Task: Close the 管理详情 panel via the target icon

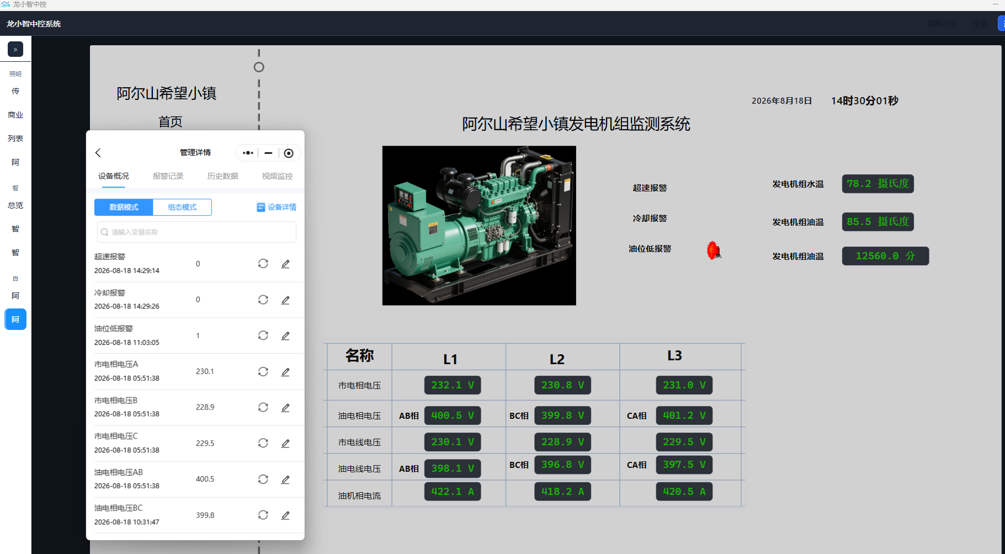Action: pos(289,153)
